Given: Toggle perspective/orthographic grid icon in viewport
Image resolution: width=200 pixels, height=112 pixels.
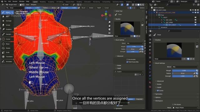Looking at the screenshot, I should [109, 33].
